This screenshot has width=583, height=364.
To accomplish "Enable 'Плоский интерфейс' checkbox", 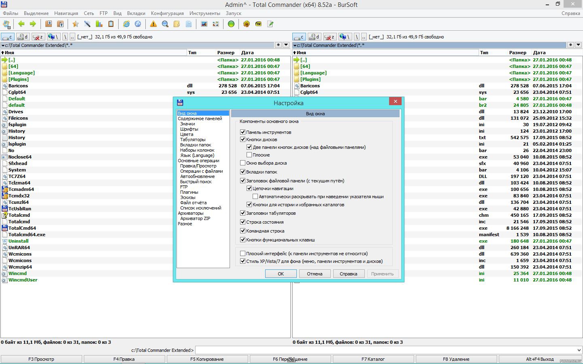I will (243, 253).
